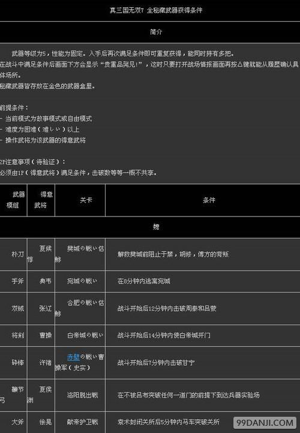Select the 典韦 officer cell
This screenshot has height=433, width=300.
[41, 281]
